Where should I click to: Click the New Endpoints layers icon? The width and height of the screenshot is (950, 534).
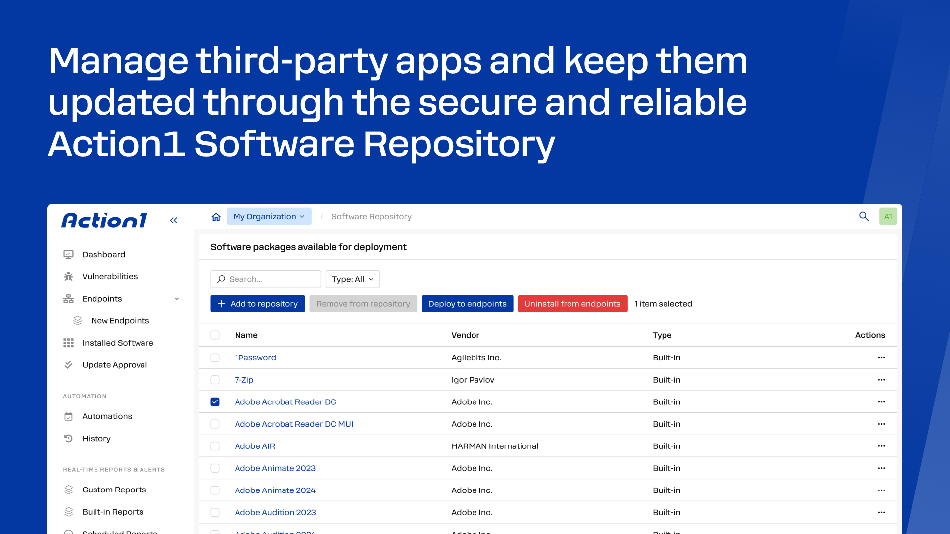(x=77, y=321)
